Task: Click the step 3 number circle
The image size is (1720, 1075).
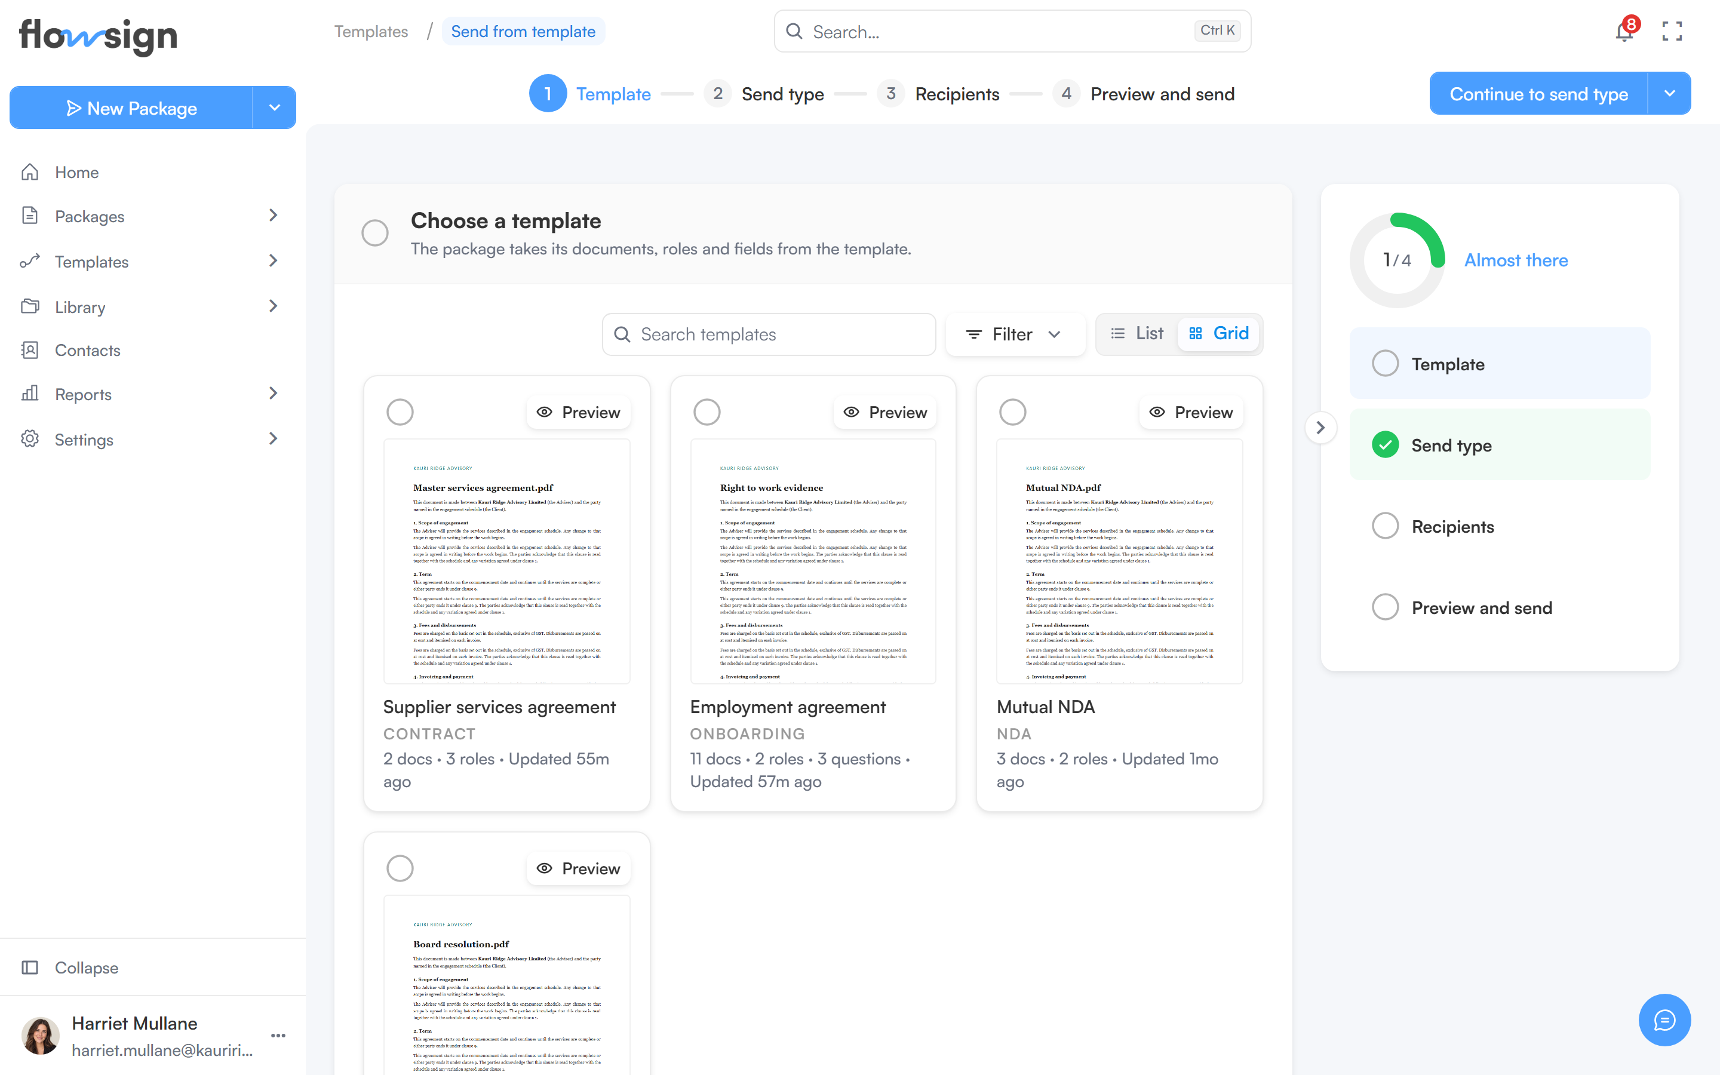Action: point(890,94)
